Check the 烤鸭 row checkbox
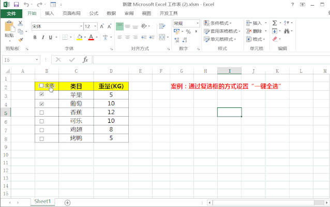Image resolution: width=330 pixels, height=207 pixels. tap(42, 139)
